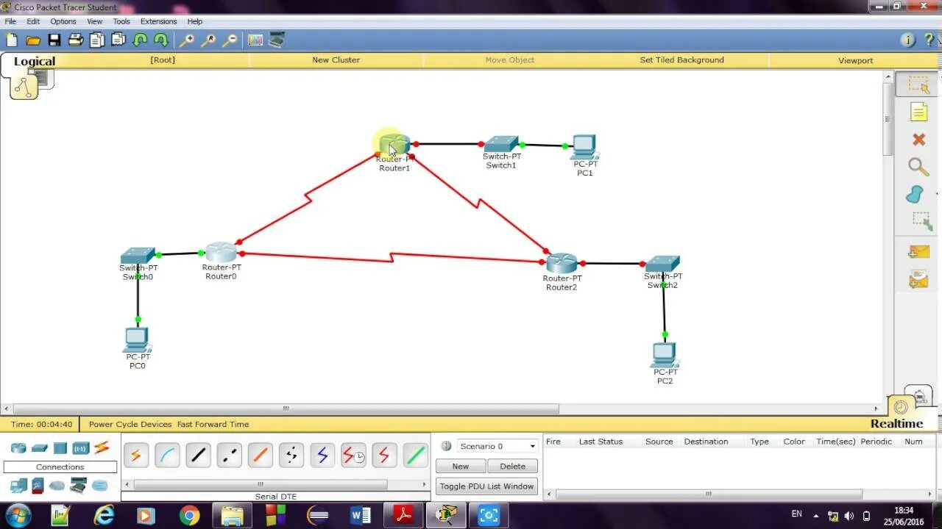
Task: Open the Help menu
Action: pos(195,21)
